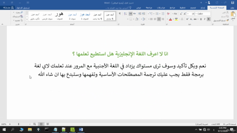This screenshot has width=237, height=133.
Task: Click the Tell Me search box
Action: (118, 8)
